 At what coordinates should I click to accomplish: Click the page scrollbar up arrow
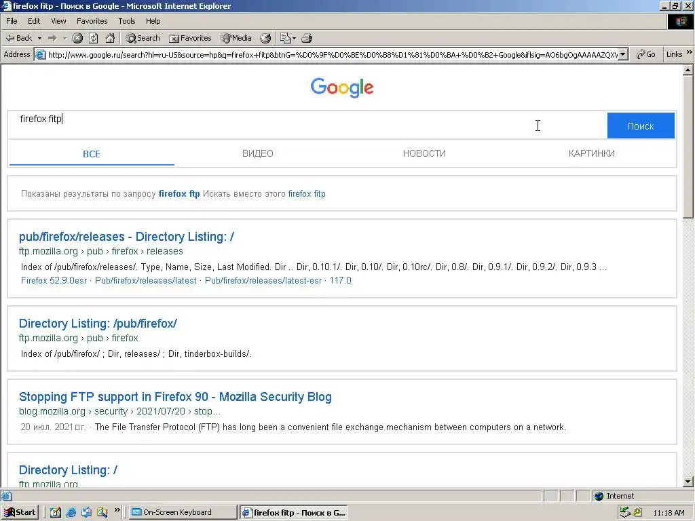click(x=688, y=70)
